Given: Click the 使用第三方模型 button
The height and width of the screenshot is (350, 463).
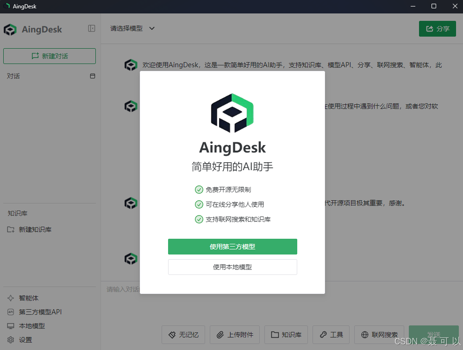Looking at the screenshot, I should [232, 247].
